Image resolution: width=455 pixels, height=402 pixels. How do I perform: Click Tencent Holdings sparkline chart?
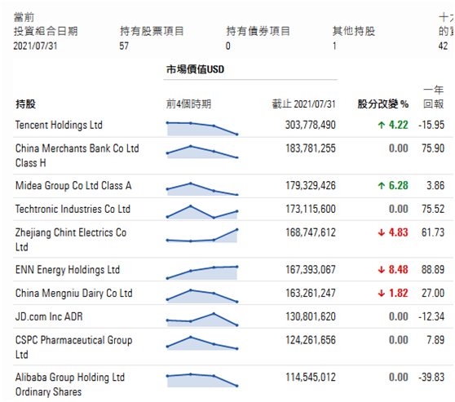pyautogui.click(x=202, y=128)
